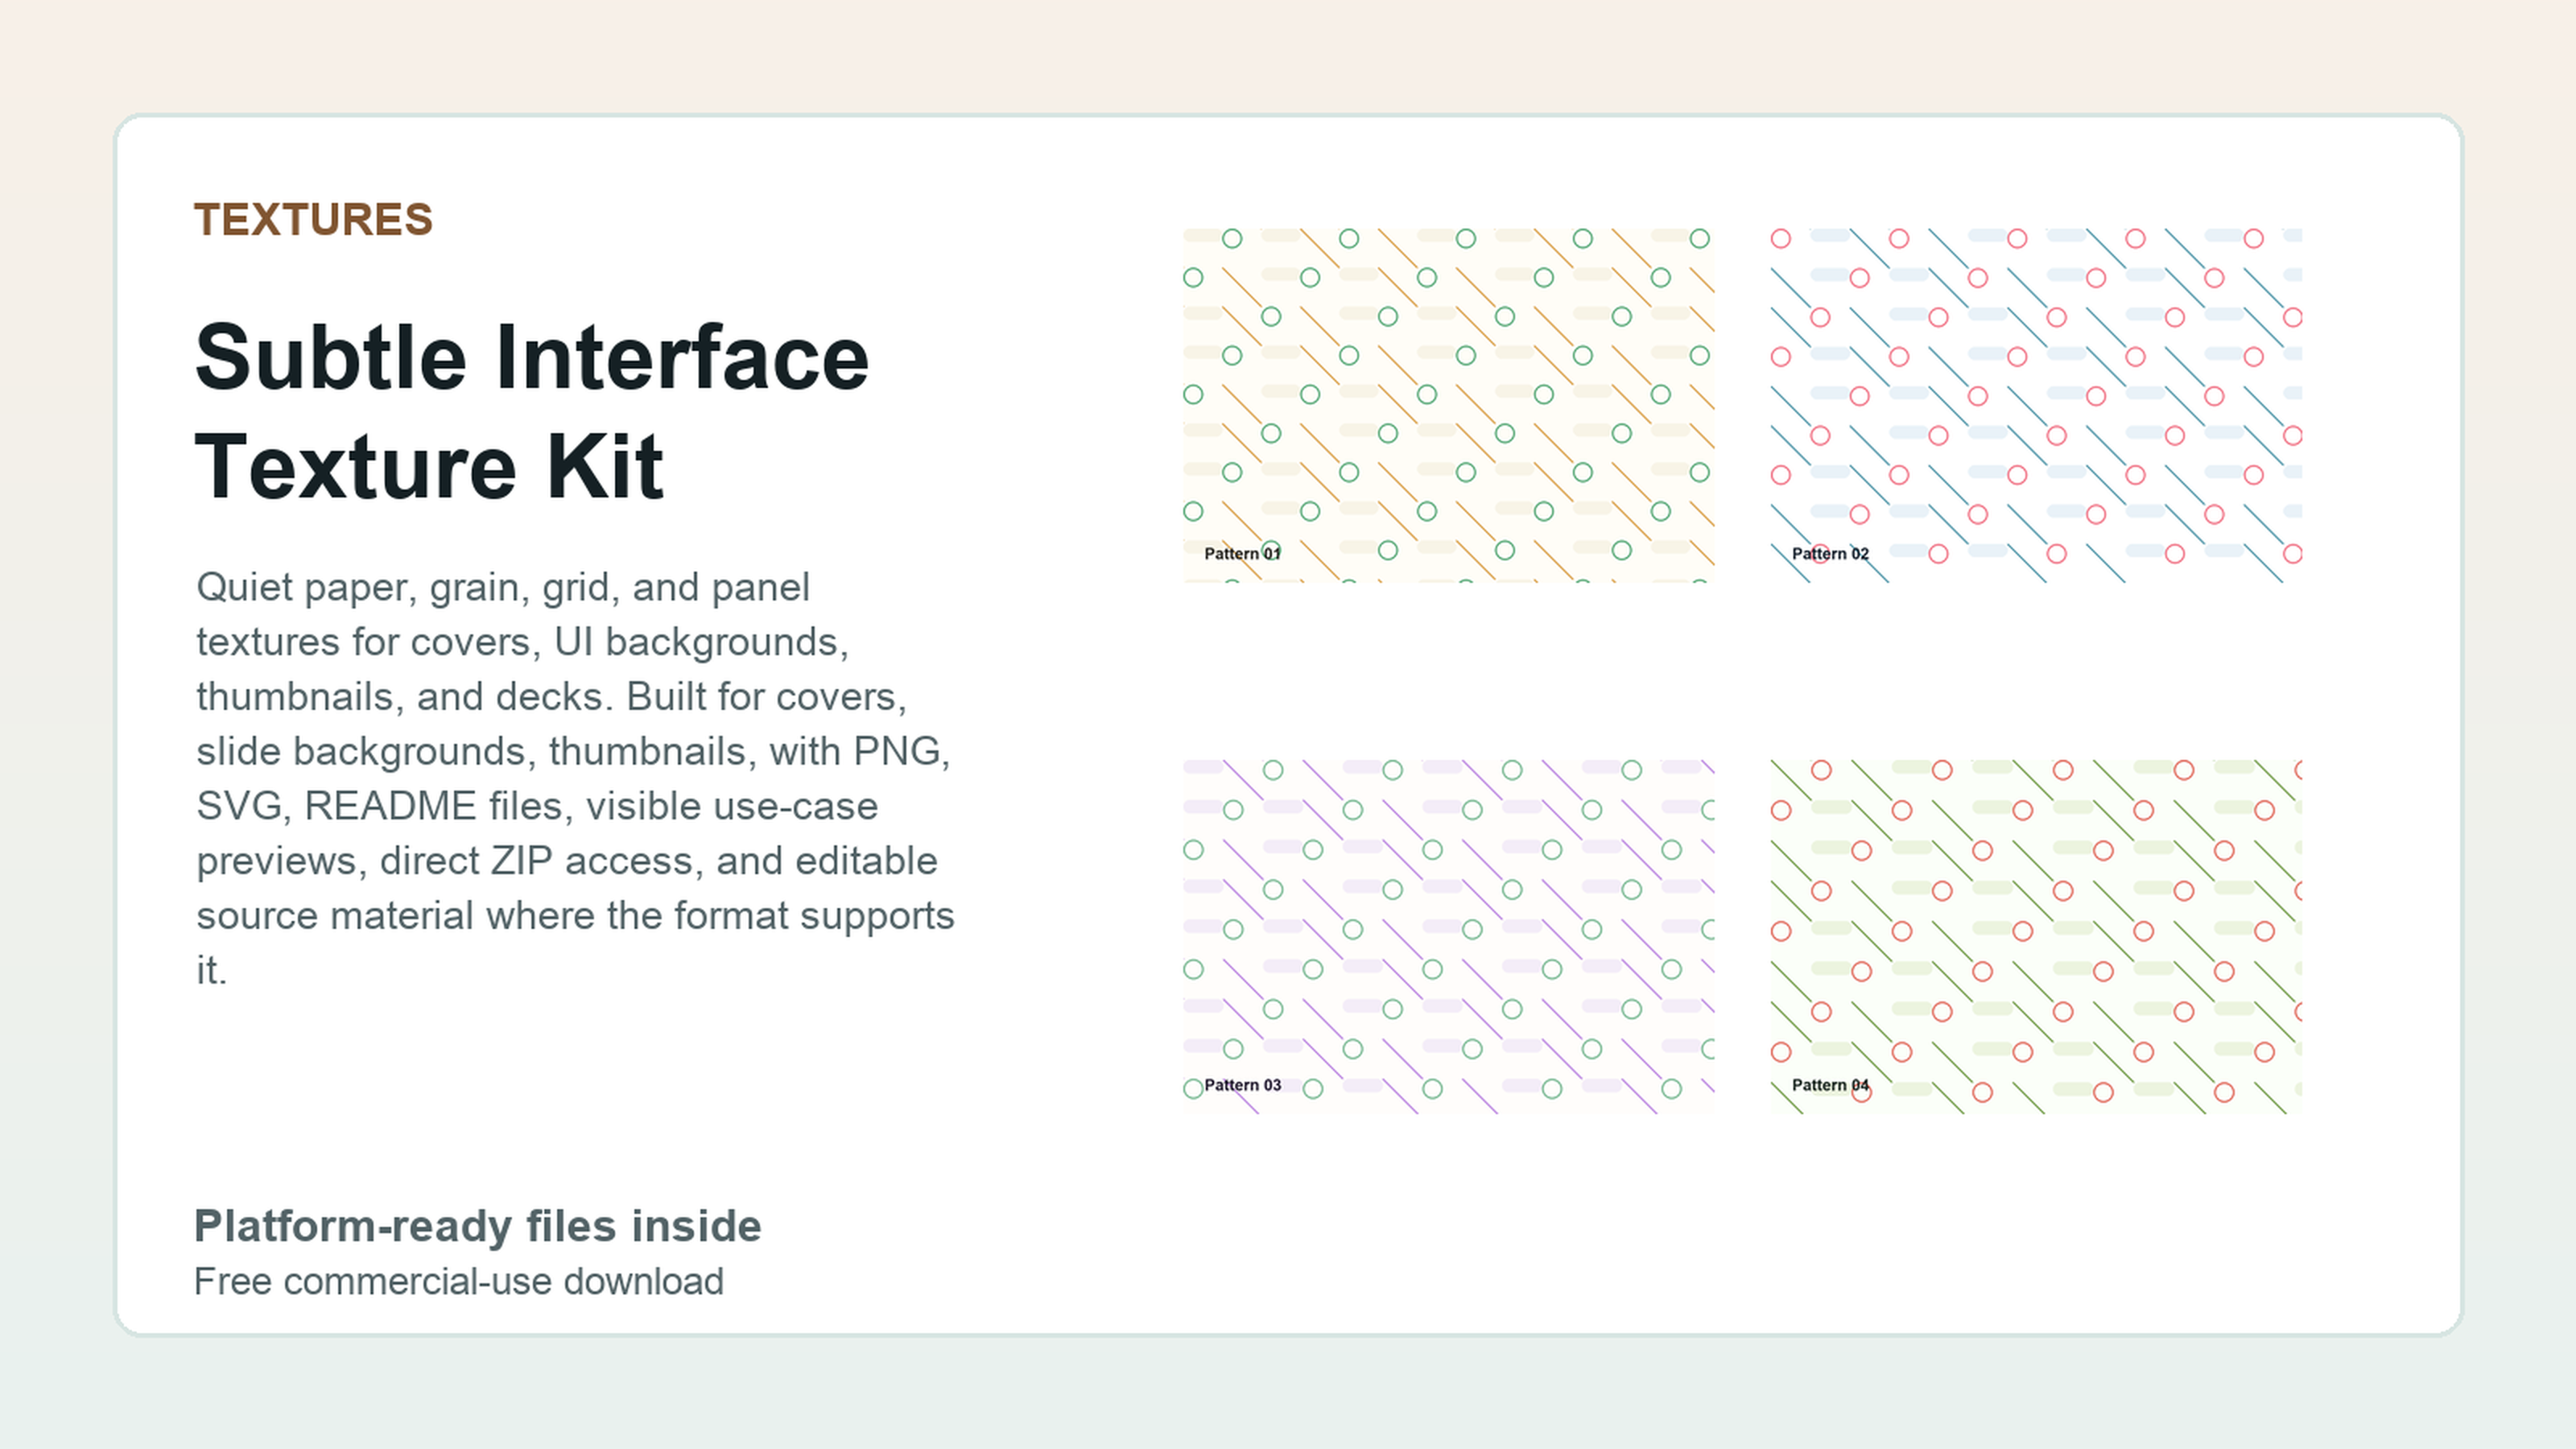
Task: Click the Pattern 03 caption label
Action: [x=1242, y=1085]
